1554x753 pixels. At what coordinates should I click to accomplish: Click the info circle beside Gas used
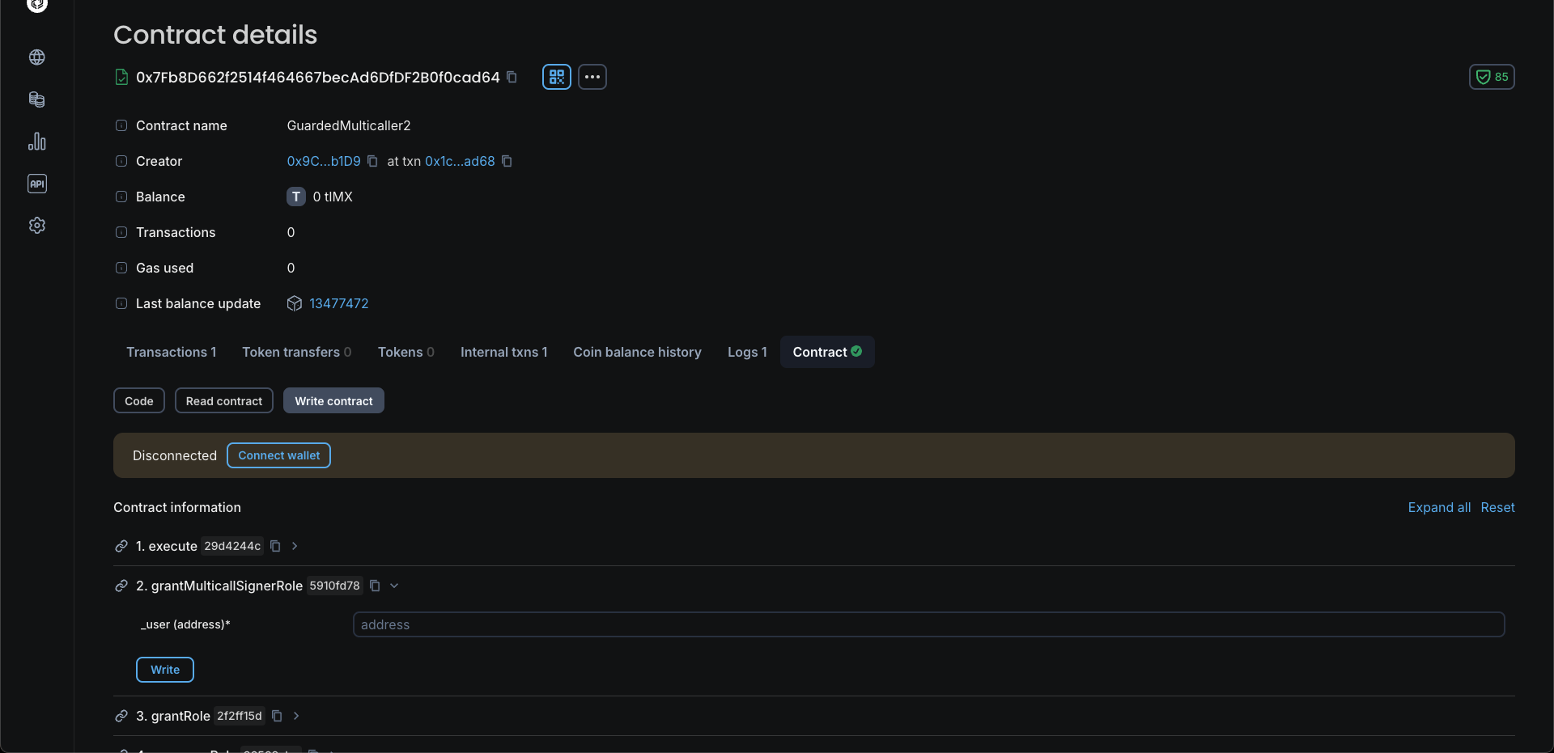point(121,268)
